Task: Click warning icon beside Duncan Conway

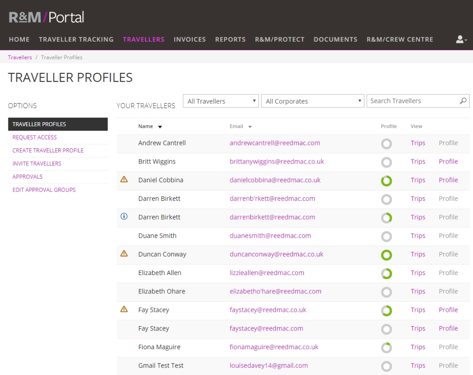Action: (124, 254)
